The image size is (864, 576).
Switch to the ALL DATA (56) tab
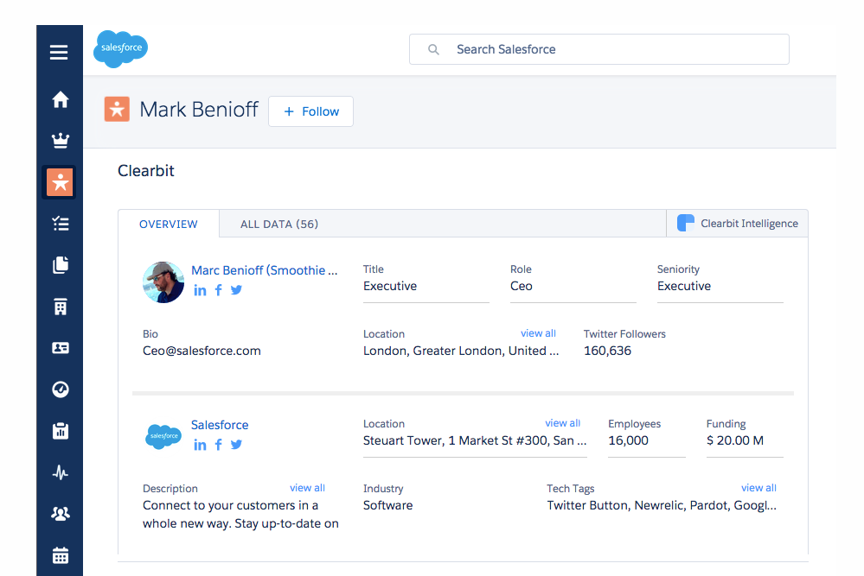coord(279,224)
